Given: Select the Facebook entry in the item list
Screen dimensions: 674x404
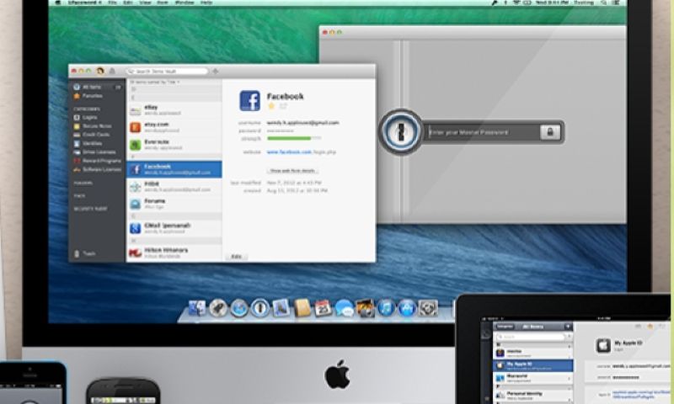Looking at the screenshot, I should (x=174, y=169).
